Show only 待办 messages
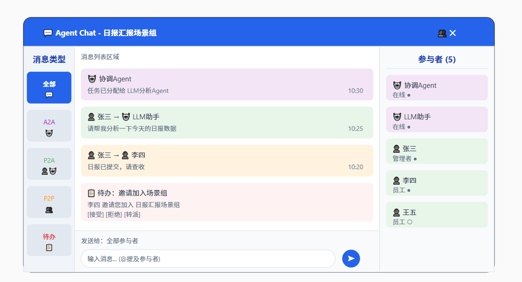Viewport: 522px width, 282px height. pyautogui.click(x=49, y=240)
